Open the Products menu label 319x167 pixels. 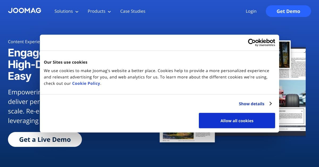click(x=96, y=11)
